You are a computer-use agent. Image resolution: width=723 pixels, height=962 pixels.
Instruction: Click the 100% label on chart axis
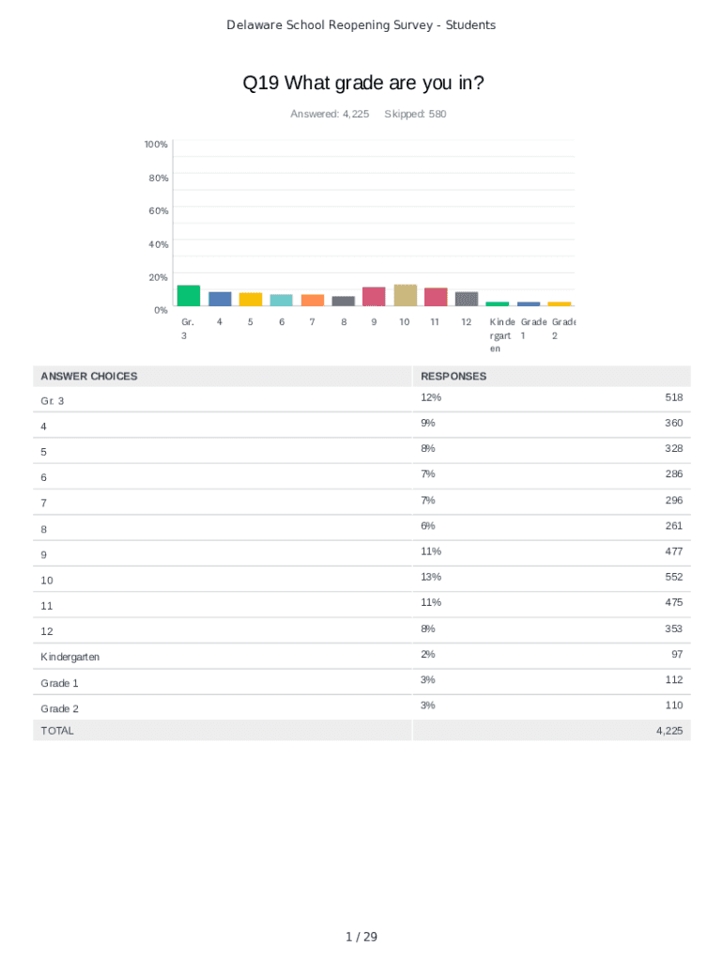pyautogui.click(x=156, y=144)
